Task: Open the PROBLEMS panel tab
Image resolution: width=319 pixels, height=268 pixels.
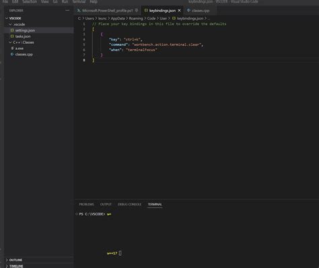Action: (86, 204)
